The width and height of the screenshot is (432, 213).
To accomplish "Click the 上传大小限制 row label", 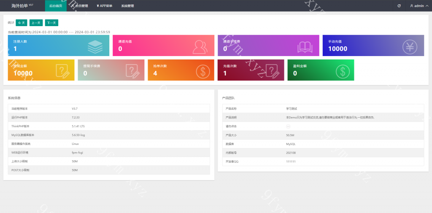I will 20,161.
